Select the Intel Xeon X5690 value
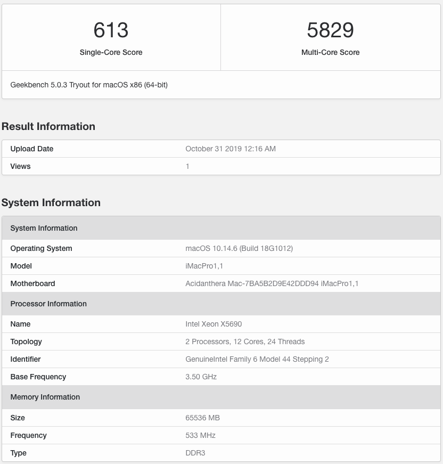The height and width of the screenshot is (464, 443). pos(214,324)
